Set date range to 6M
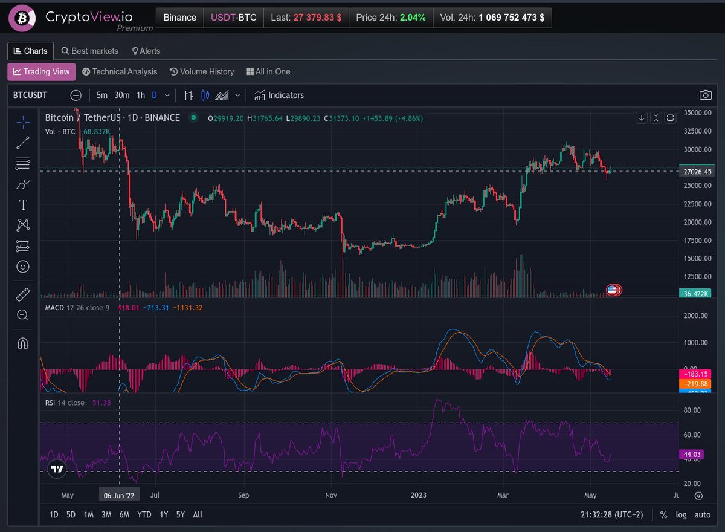This screenshot has height=532, width=725. coord(124,515)
